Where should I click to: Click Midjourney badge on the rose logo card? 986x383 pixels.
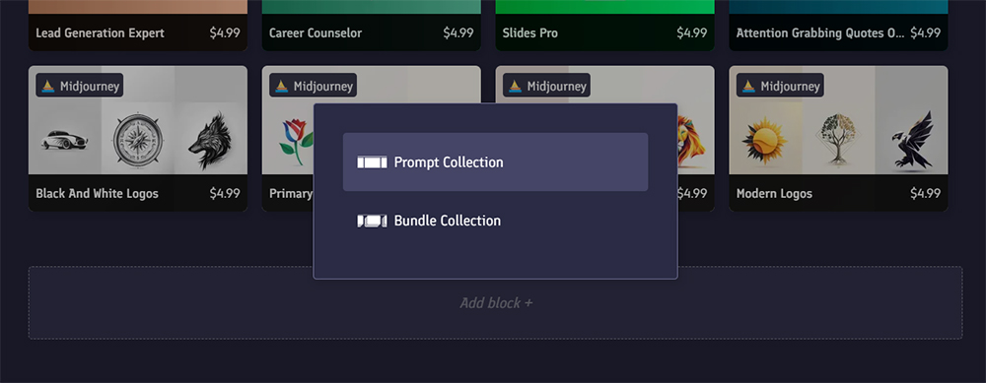(x=314, y=86)
